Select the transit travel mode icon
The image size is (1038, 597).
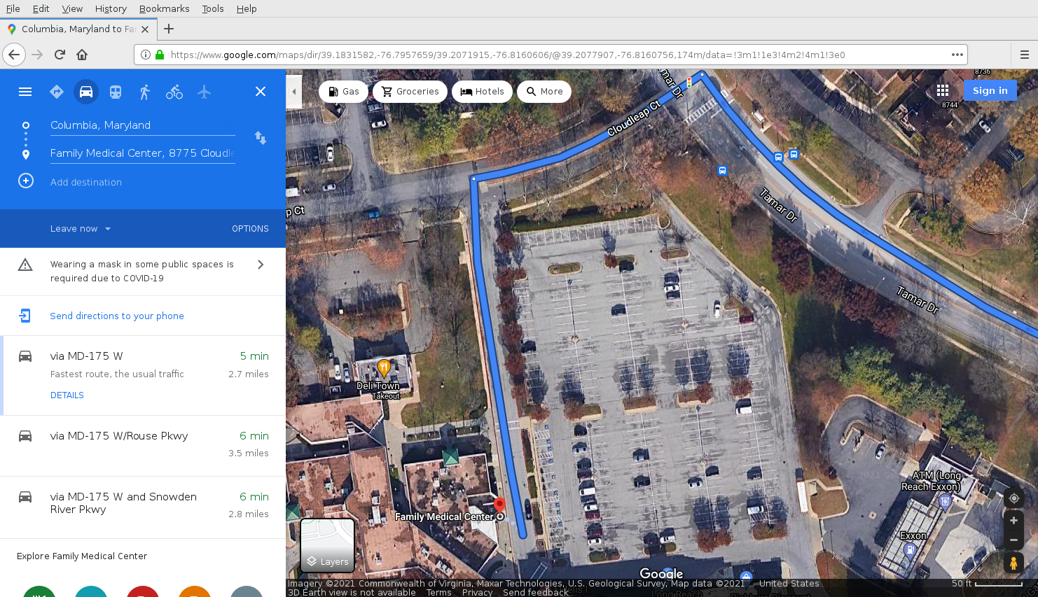[x=116, y=92]
